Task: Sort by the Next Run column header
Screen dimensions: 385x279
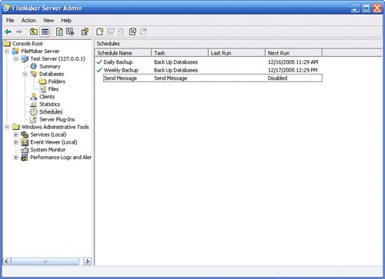Action: click(293, 53)
